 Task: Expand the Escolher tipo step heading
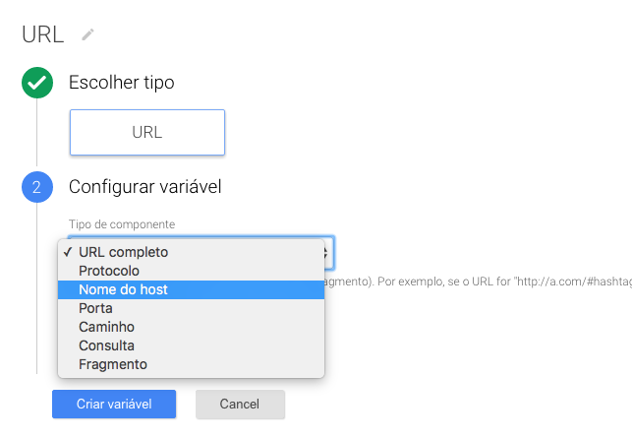pos(121,83)
